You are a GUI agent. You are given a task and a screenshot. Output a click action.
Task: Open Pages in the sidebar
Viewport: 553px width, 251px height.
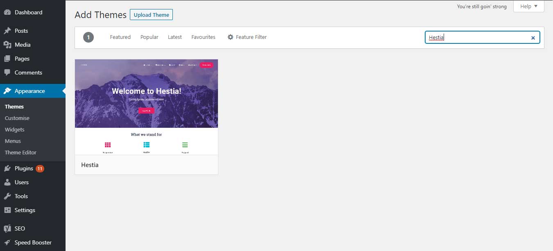click(22, 59)
